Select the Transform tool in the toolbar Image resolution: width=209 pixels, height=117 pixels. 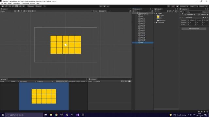(x=20, y=6)
